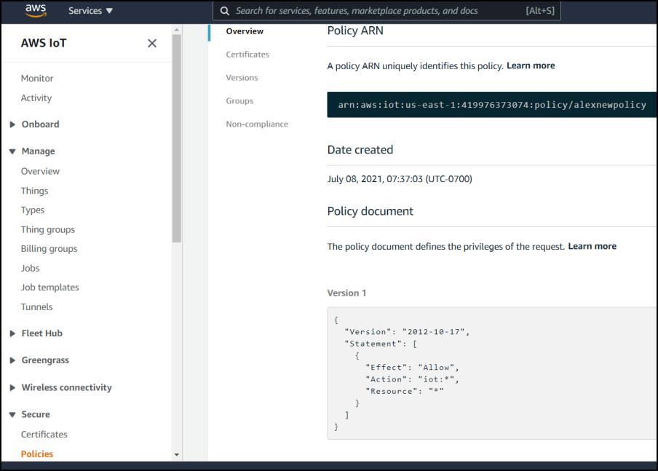Click the sidebar scrollbar thumb
658x471 pixels.
[x=177, y=138]
